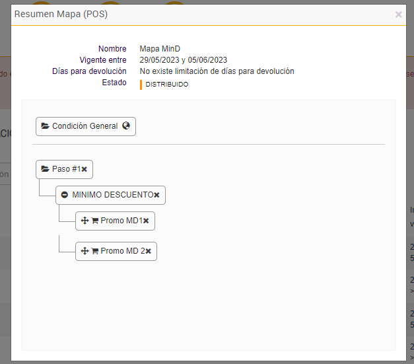Close the Resumen Mapa (POS) dialog
The image size is (414, 364).
click(x=398, y=14)
